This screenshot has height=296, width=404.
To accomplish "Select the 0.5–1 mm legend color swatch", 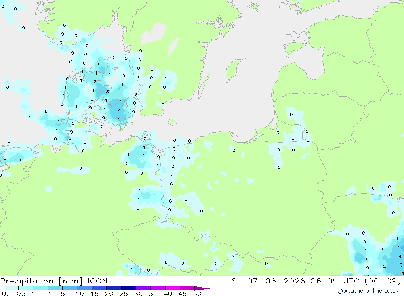I will 26,288.
